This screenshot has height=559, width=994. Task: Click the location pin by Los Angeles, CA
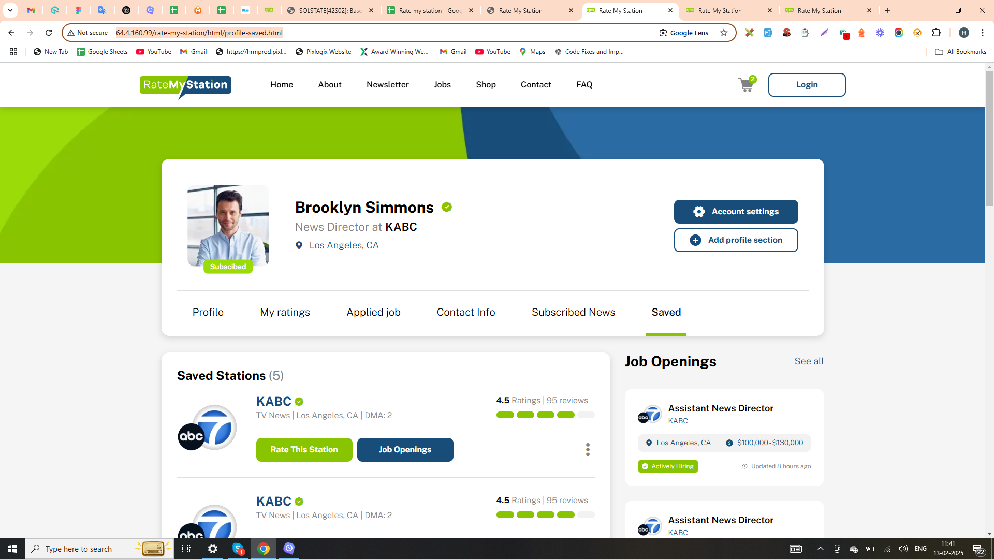click(x=299, y=245)
